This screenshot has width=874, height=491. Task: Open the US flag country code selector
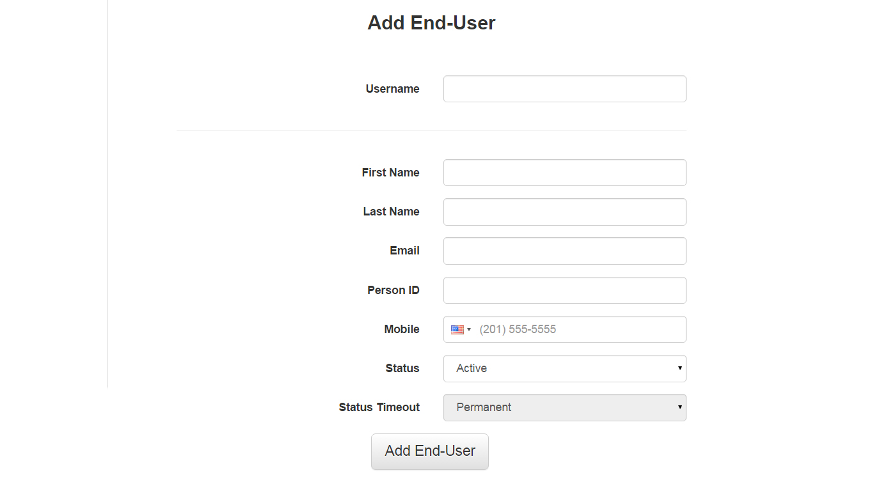[461, 330]
